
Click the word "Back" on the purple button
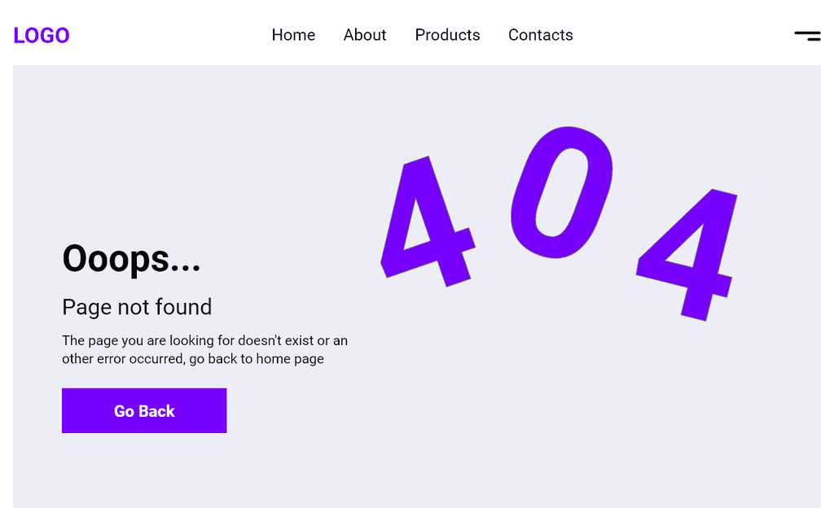click(157, 411)
